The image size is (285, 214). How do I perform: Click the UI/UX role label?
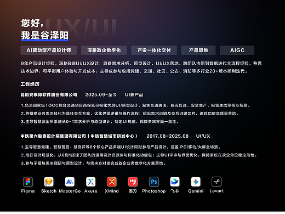pyautogui.click(x=203, y=136)
